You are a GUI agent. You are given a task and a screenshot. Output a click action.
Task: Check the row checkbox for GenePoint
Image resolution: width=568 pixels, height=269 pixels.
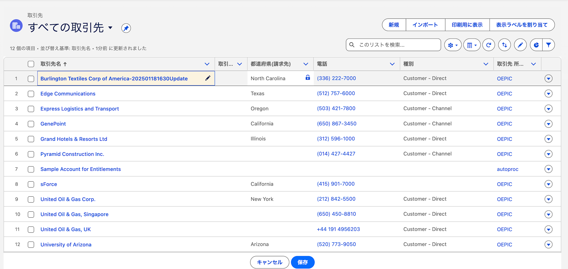[31, 124]
